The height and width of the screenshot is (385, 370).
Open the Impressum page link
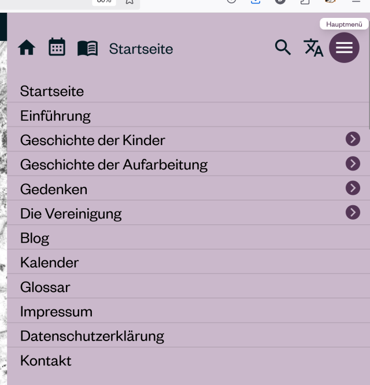[x=56, y=312]
